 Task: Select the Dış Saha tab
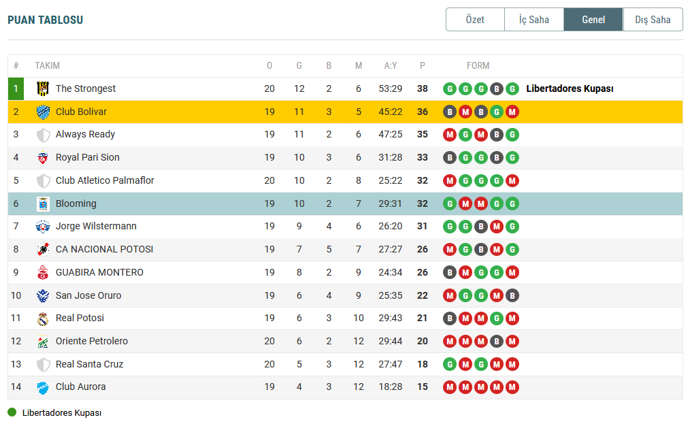click(653, 20)
